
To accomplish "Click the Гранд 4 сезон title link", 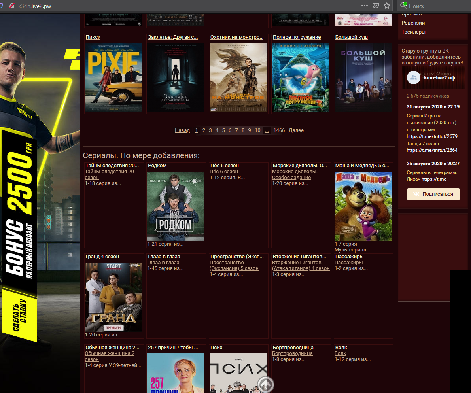I will pos(102,257).
